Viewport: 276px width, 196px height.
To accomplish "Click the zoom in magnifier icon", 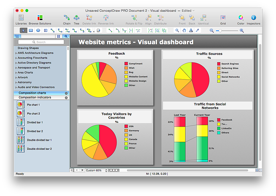I will pos(242,30).
